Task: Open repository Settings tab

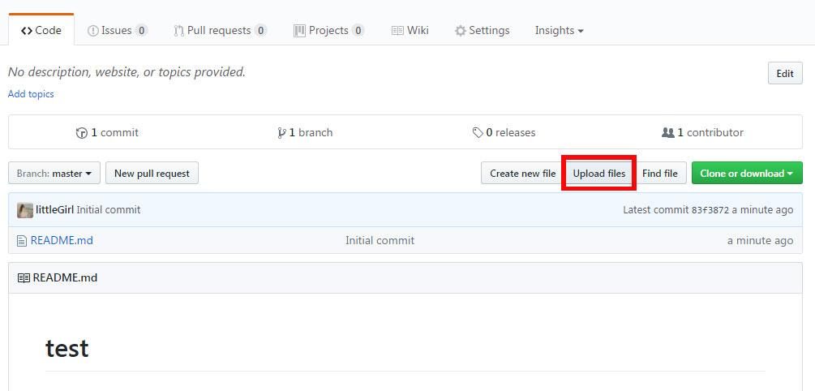Action: click(483, 30)
